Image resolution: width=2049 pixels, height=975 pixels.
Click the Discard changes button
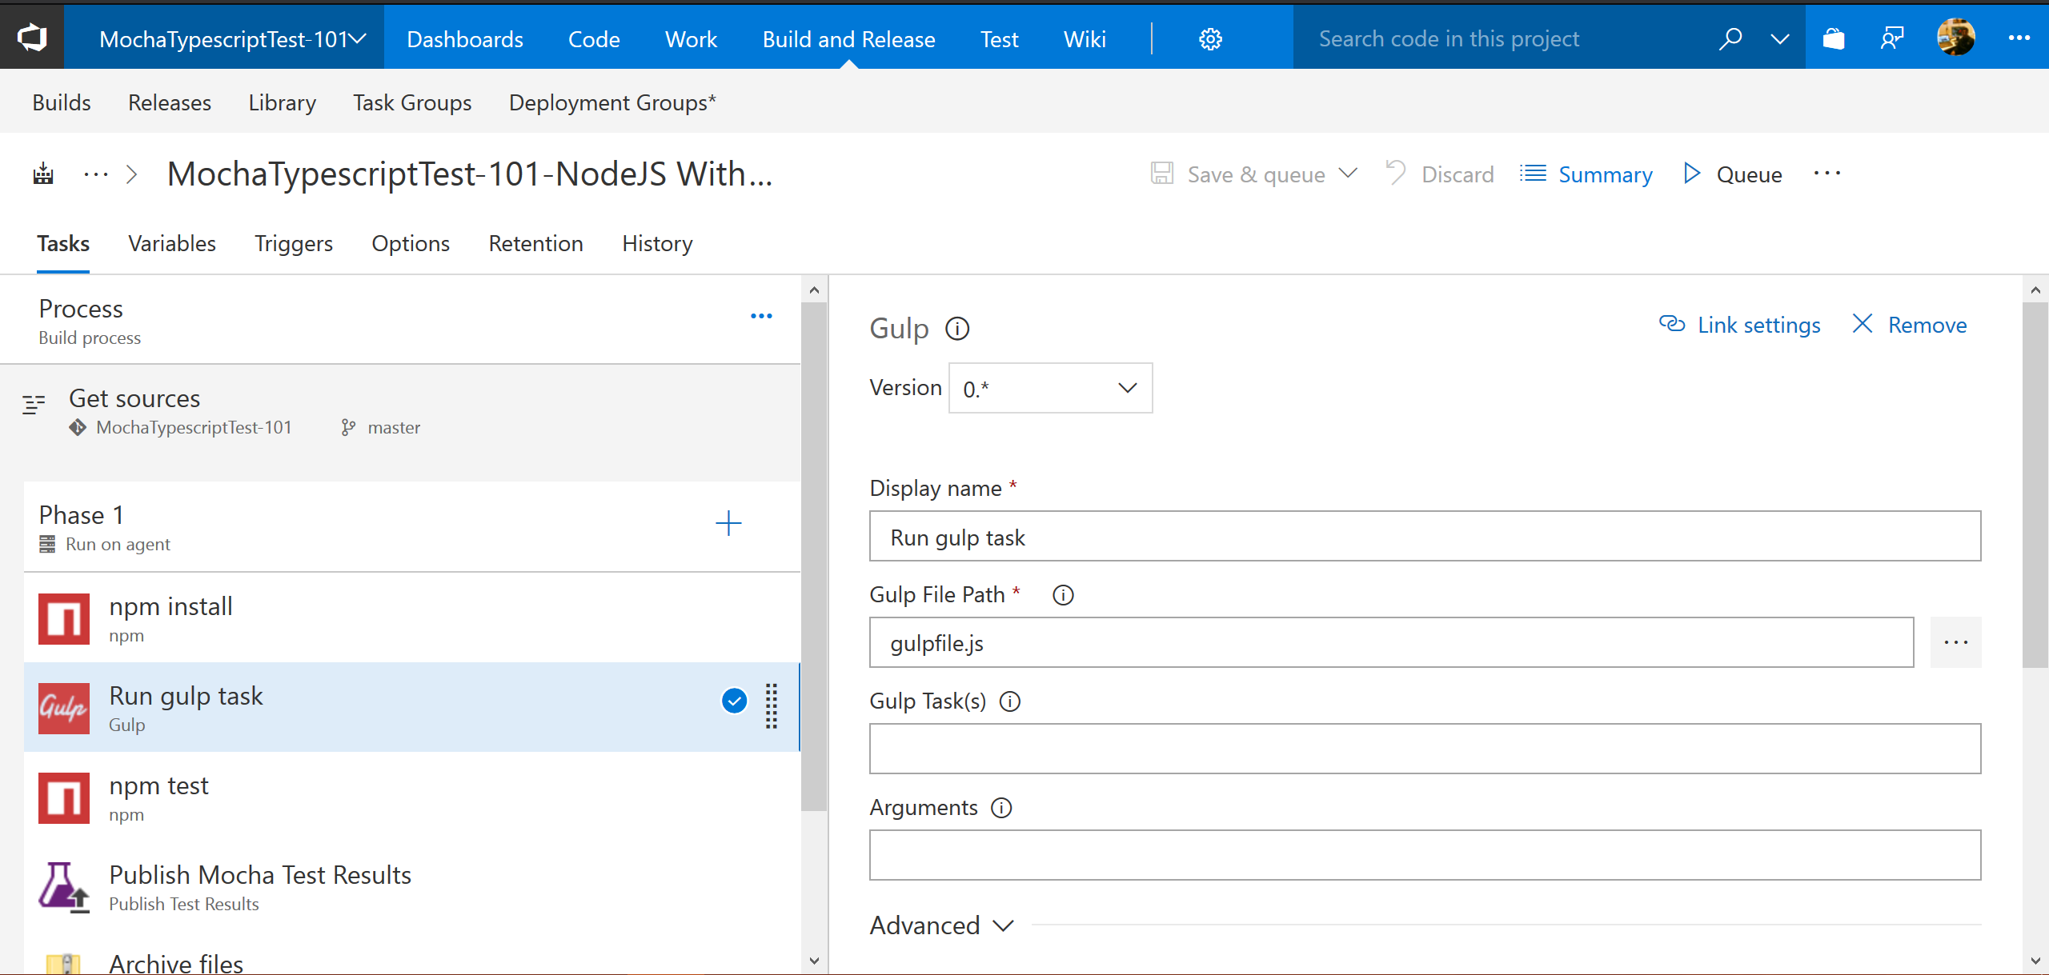pyautogui.click(x=1440, y=174)
